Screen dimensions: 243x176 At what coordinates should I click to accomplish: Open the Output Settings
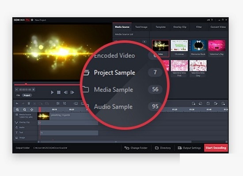point(189,148)
